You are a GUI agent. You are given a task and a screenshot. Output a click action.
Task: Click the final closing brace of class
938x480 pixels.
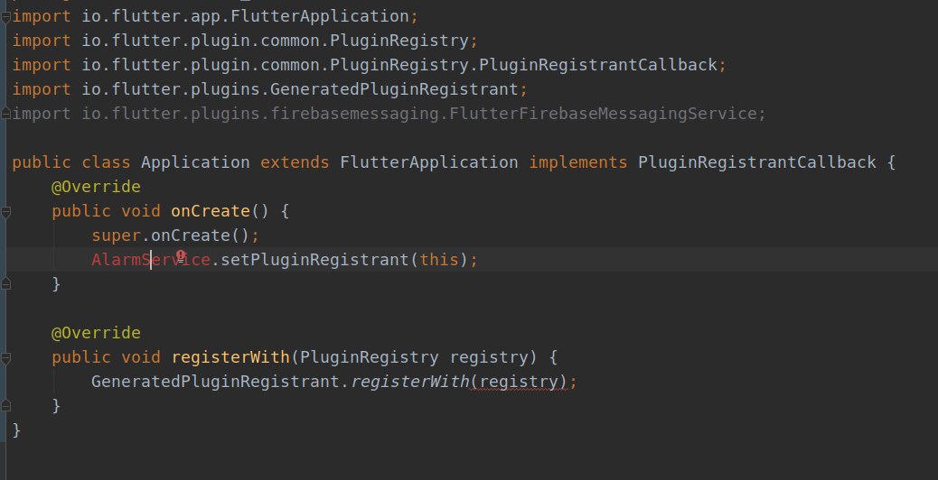click(16, 429)
